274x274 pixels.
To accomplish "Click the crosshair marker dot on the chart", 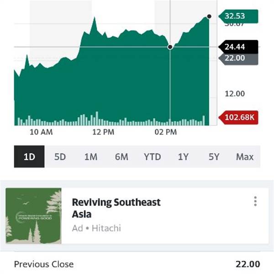I will pyautogui.click(x=170, y=47).
